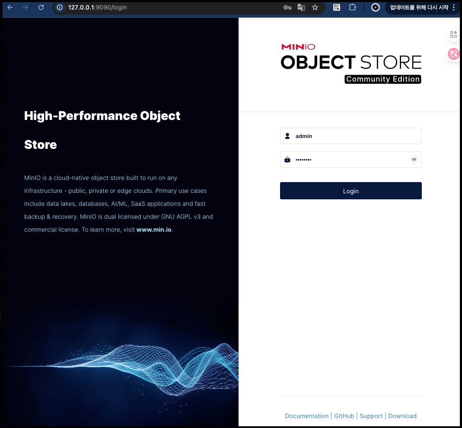Show password with the eye icon
This screenshot has width=462, height=428.
414,160
